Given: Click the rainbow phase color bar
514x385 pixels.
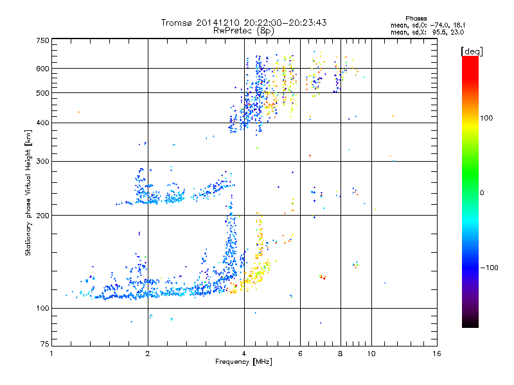Looking at the screenshot, I should [470, 192].
